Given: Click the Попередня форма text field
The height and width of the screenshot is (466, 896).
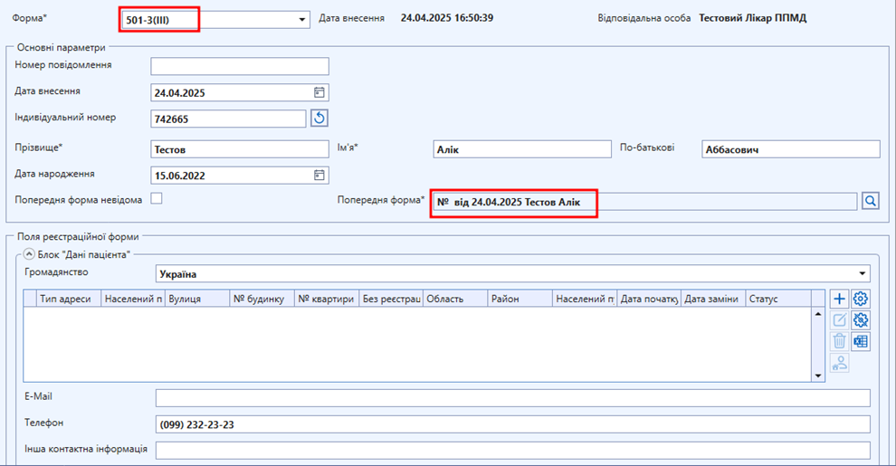Looking at the screenshot, I should pyautogui.click(x=645, y=202).
